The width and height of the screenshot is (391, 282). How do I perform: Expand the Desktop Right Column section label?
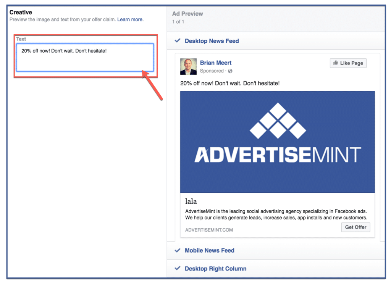coord(215,269)
